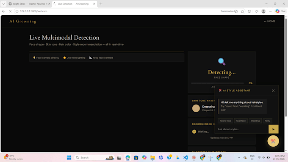Click the page vertical scrollbar
288x162 pixels.
tap(286, 67)
